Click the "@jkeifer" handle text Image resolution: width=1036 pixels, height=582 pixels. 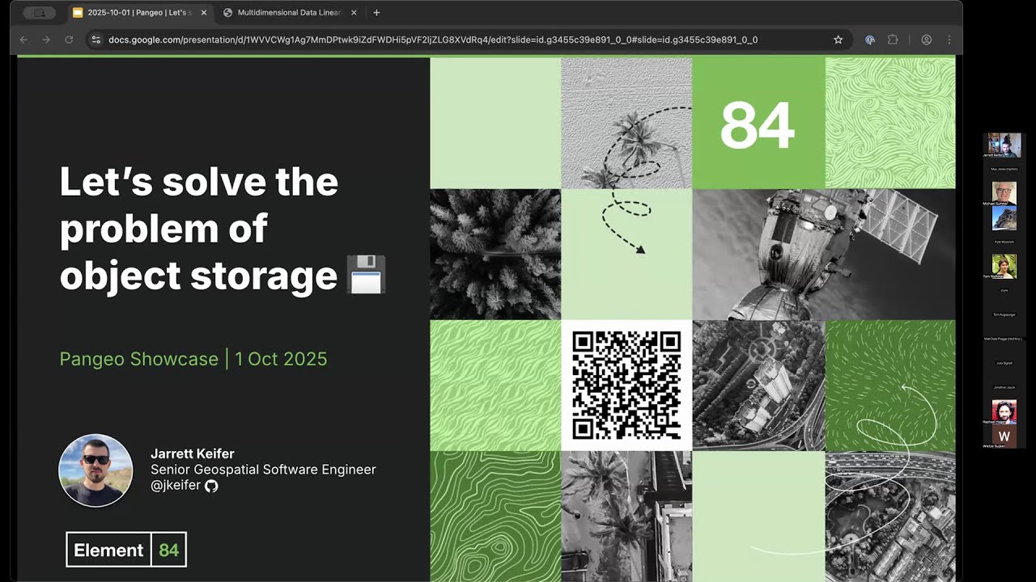click(176, 486)
